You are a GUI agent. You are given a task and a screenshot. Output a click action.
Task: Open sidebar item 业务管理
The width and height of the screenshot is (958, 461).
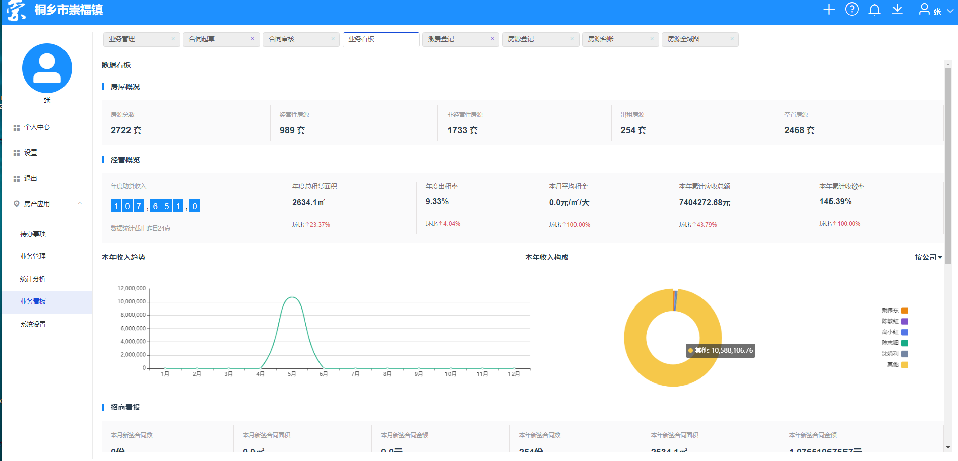click(x=33, y=256)
